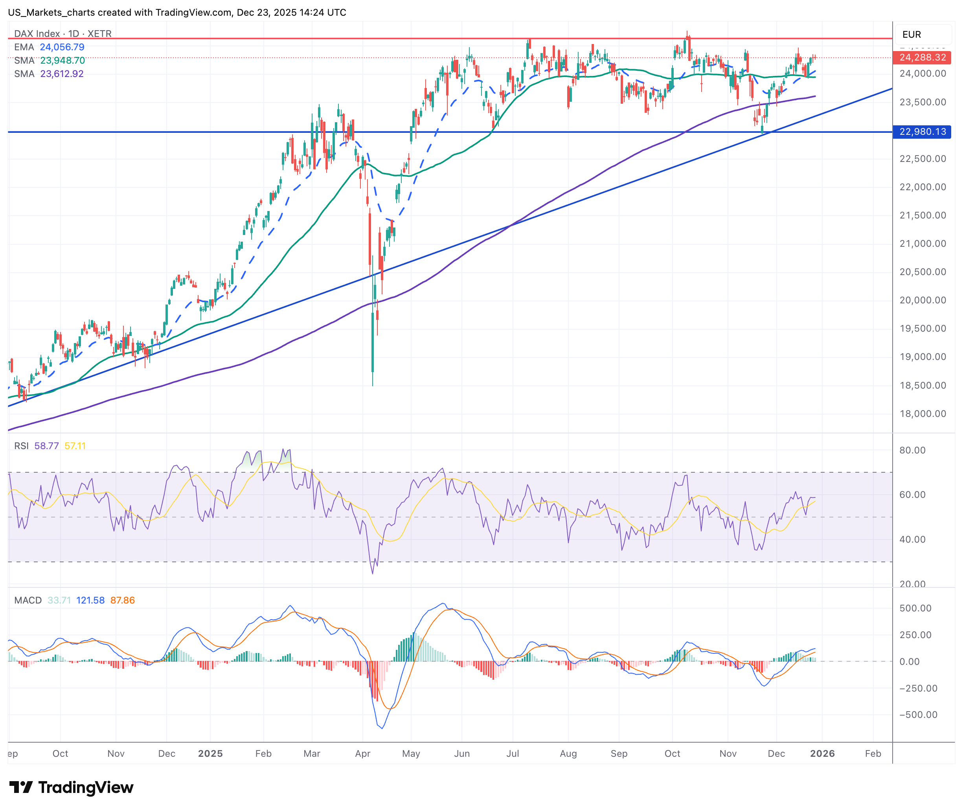Click the TradingView.com chart attribution header text
The height and width of the screenshot is (811, 963).
pos(177,13)
